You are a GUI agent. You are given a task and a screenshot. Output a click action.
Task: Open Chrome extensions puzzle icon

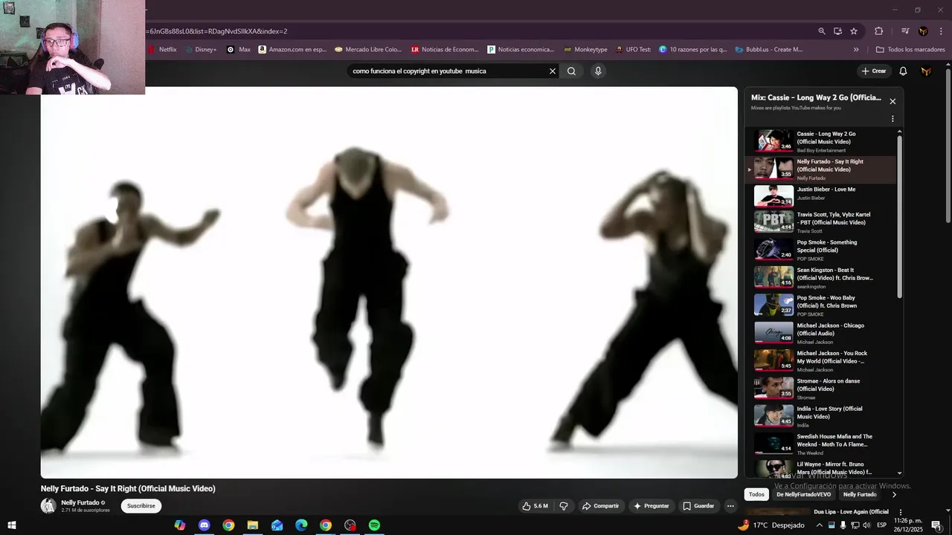[879, 31]
